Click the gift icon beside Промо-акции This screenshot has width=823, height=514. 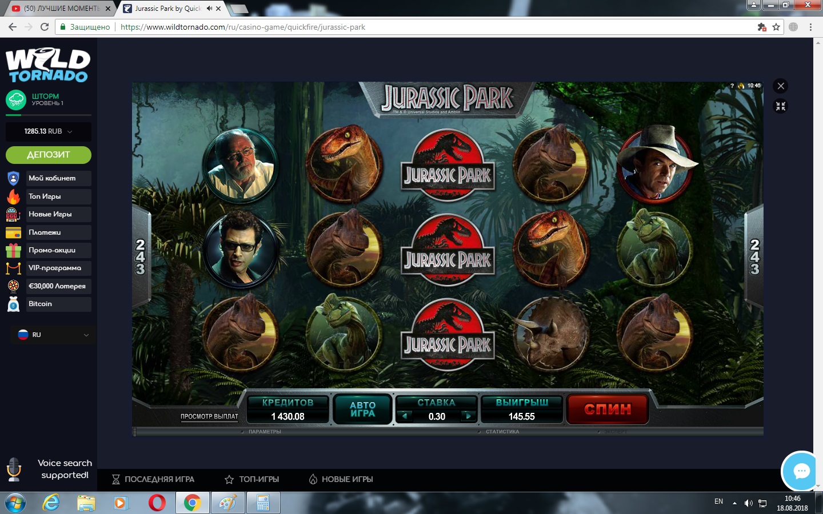(13, 250)
